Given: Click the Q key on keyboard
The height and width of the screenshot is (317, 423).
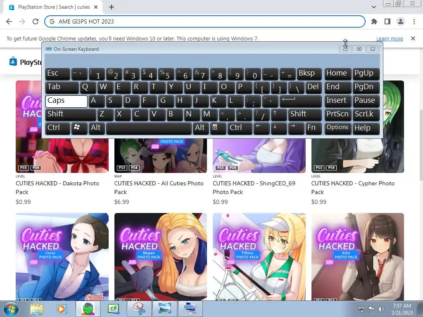Looking at the screenshot, I should [x=88, y=88].
